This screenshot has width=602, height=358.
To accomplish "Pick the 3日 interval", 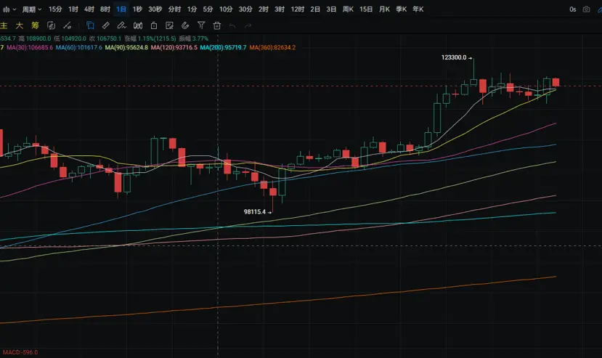I will [331, 9].
